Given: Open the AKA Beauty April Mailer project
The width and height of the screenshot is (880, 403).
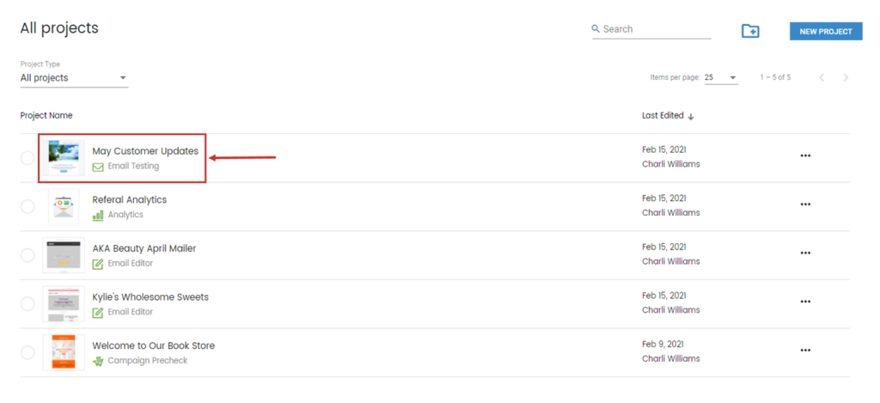Looking at the screenshot, I should [x=144, y=248].
